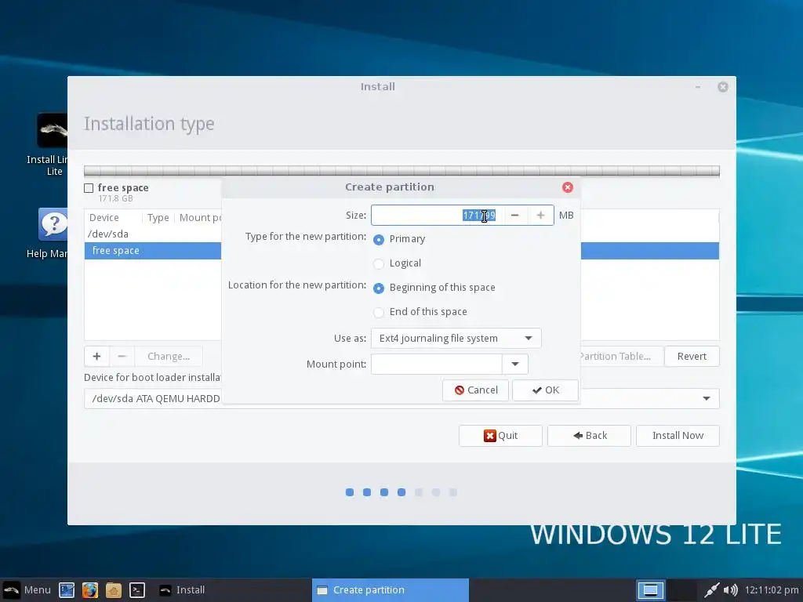
Task: Click the Change... button
Action: coord(169,357)
